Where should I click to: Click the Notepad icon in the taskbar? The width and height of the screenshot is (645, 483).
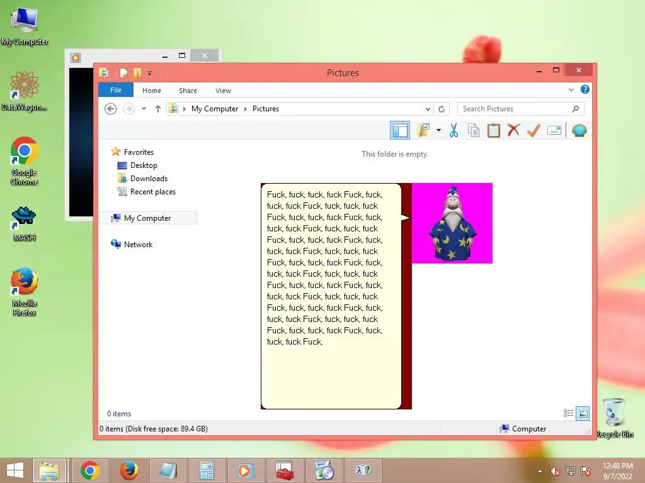pos(168,470)
